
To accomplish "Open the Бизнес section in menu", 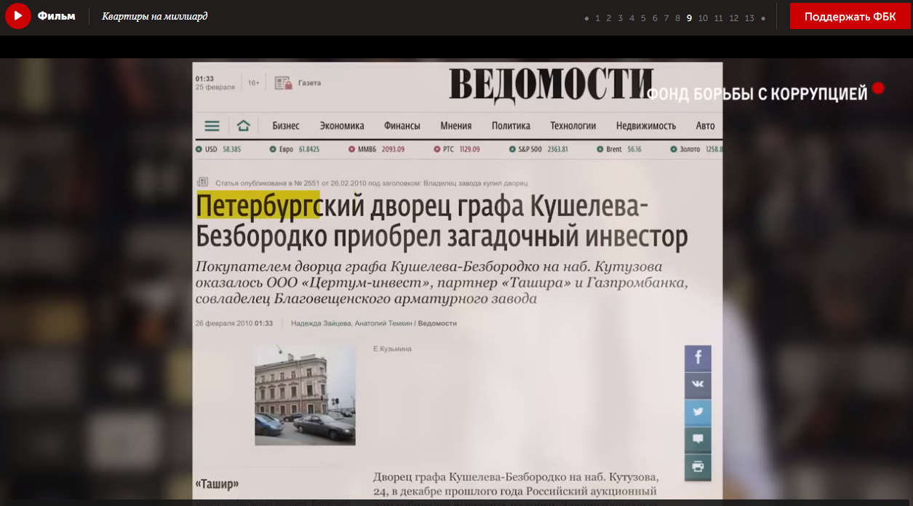I will (286, 126).
